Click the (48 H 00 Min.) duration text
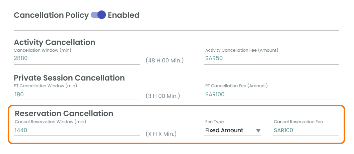 (165, 61)
